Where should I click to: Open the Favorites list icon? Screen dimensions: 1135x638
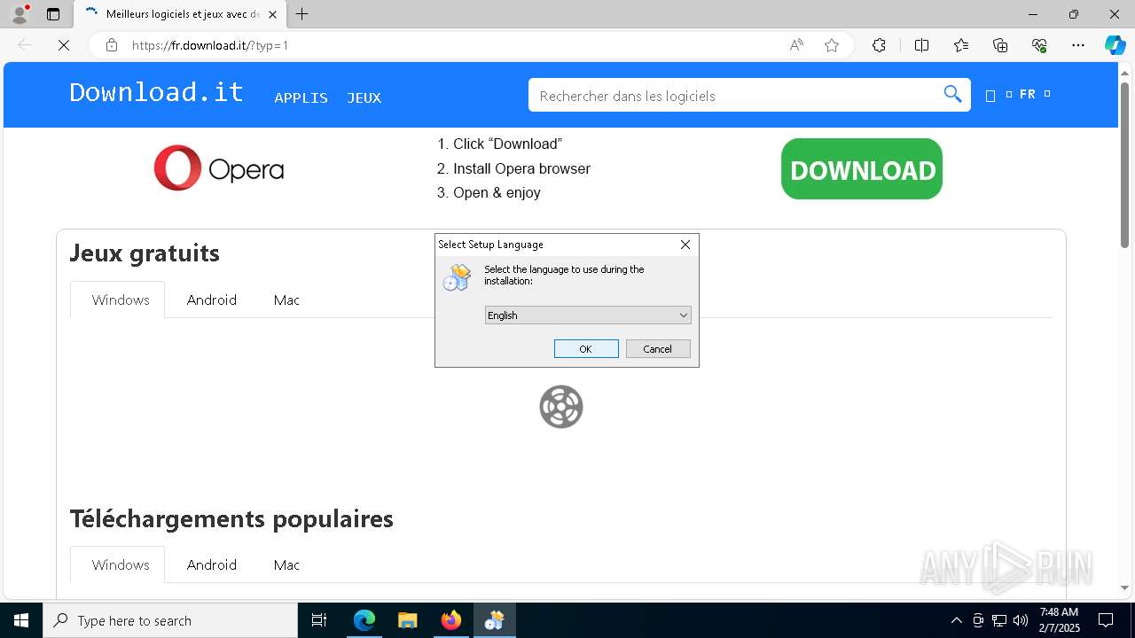tap(961, 45)
